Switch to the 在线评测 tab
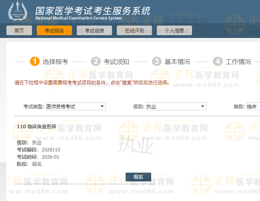The height and width of the screenshot is (201, 260). pos(134,30)
